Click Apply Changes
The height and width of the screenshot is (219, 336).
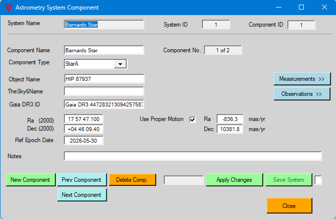234,180
